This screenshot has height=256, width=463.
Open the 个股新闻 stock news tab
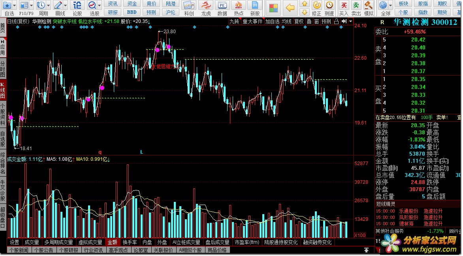[x=19, y=250]
